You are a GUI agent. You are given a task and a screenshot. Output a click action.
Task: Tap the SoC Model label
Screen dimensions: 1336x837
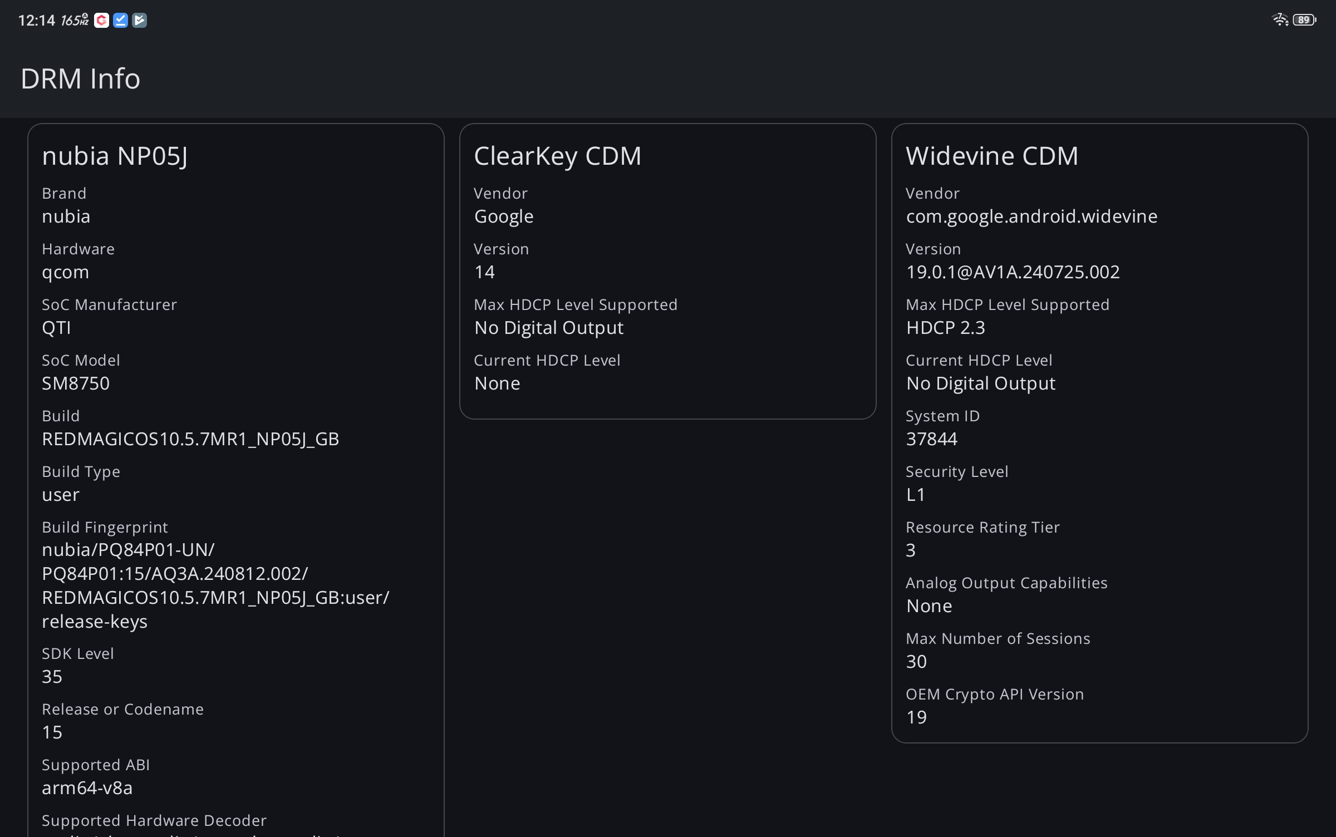tap(81, 360)
